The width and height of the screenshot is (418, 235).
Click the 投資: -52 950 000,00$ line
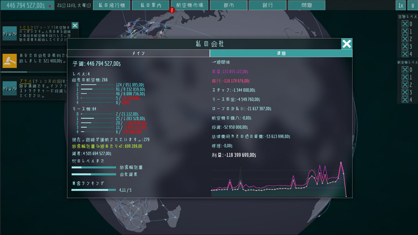pyautogui.click(x=230, y=127)
